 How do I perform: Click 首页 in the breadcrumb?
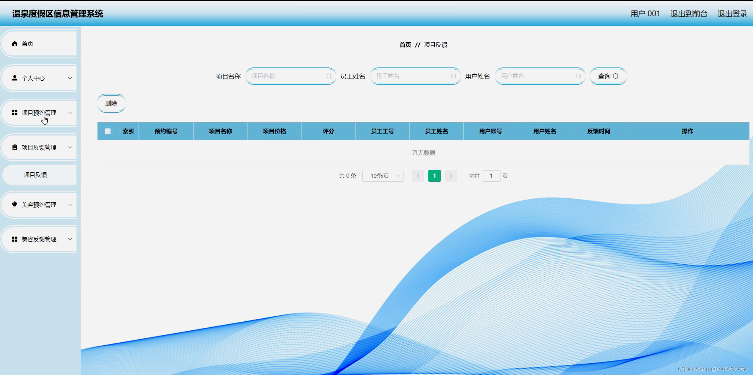405,45
